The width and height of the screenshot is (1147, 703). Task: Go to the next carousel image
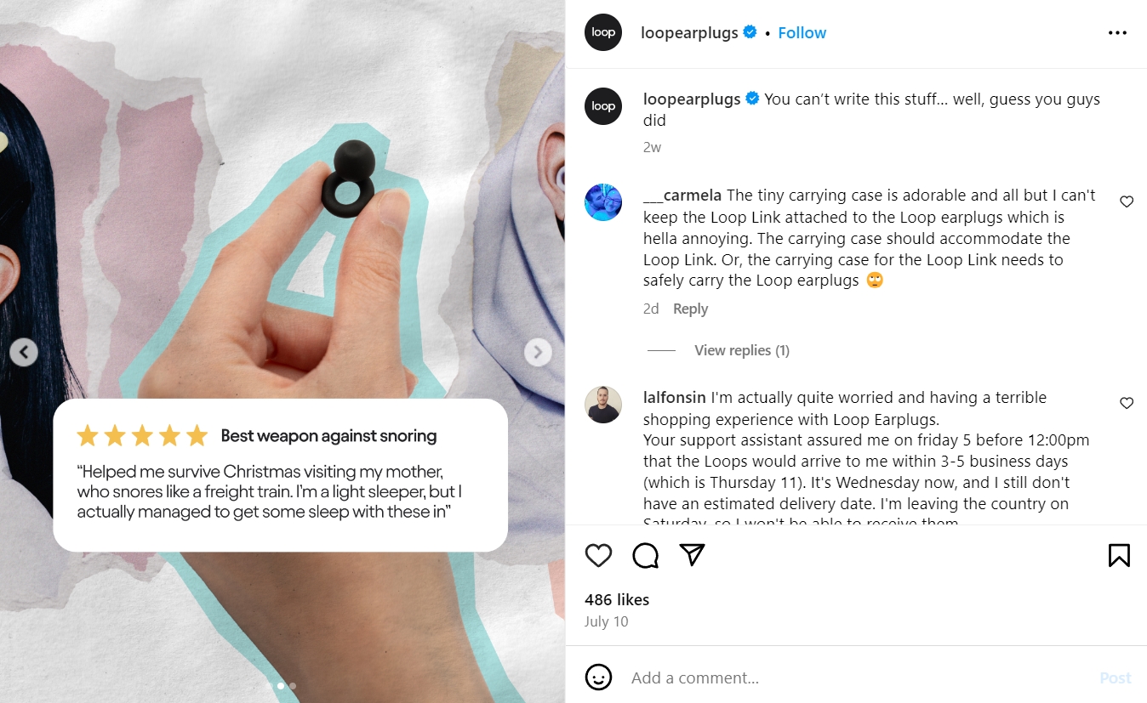pyautogui.click(x=538, y=352)
